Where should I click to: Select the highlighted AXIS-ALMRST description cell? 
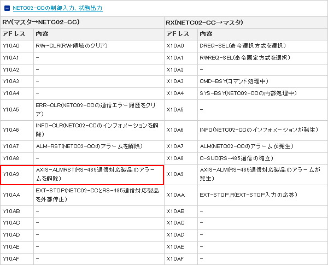(x=98, y=174)
